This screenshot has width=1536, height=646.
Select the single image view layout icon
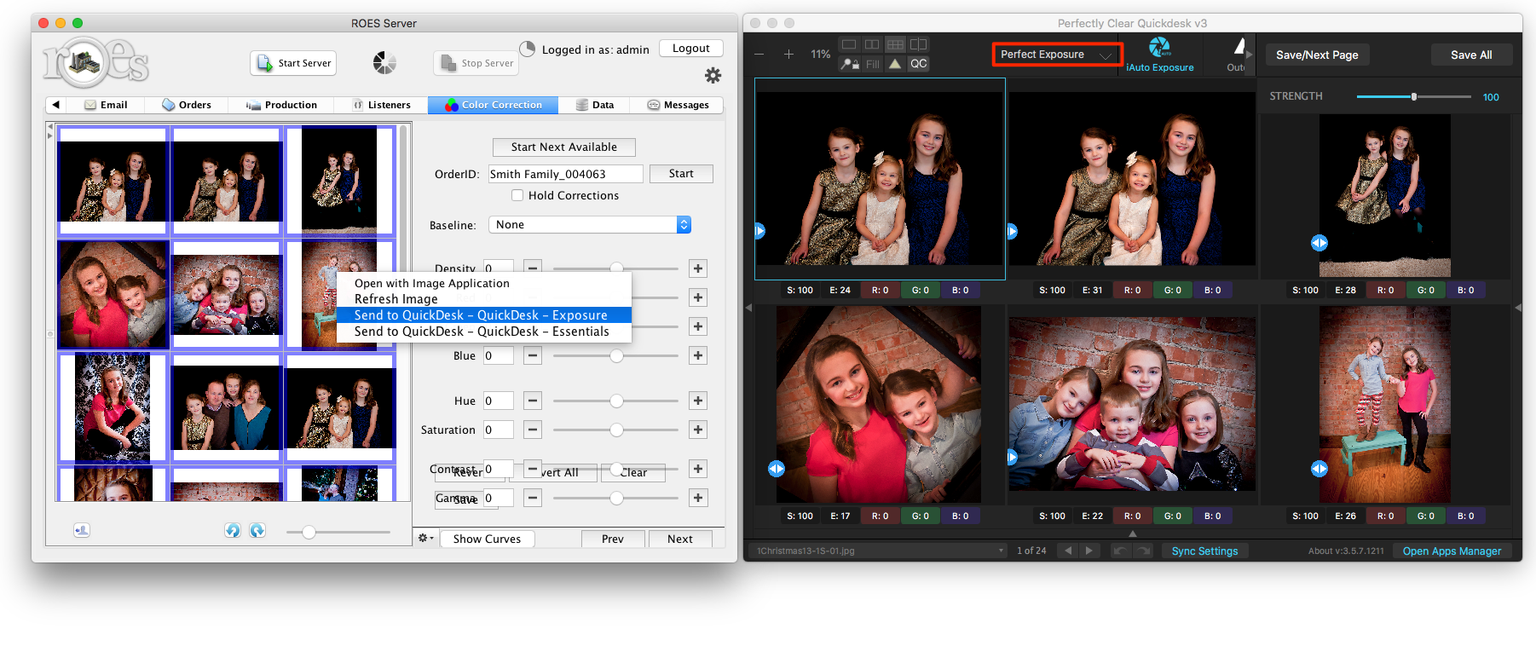pyautogui.click(x=849, y=44)
